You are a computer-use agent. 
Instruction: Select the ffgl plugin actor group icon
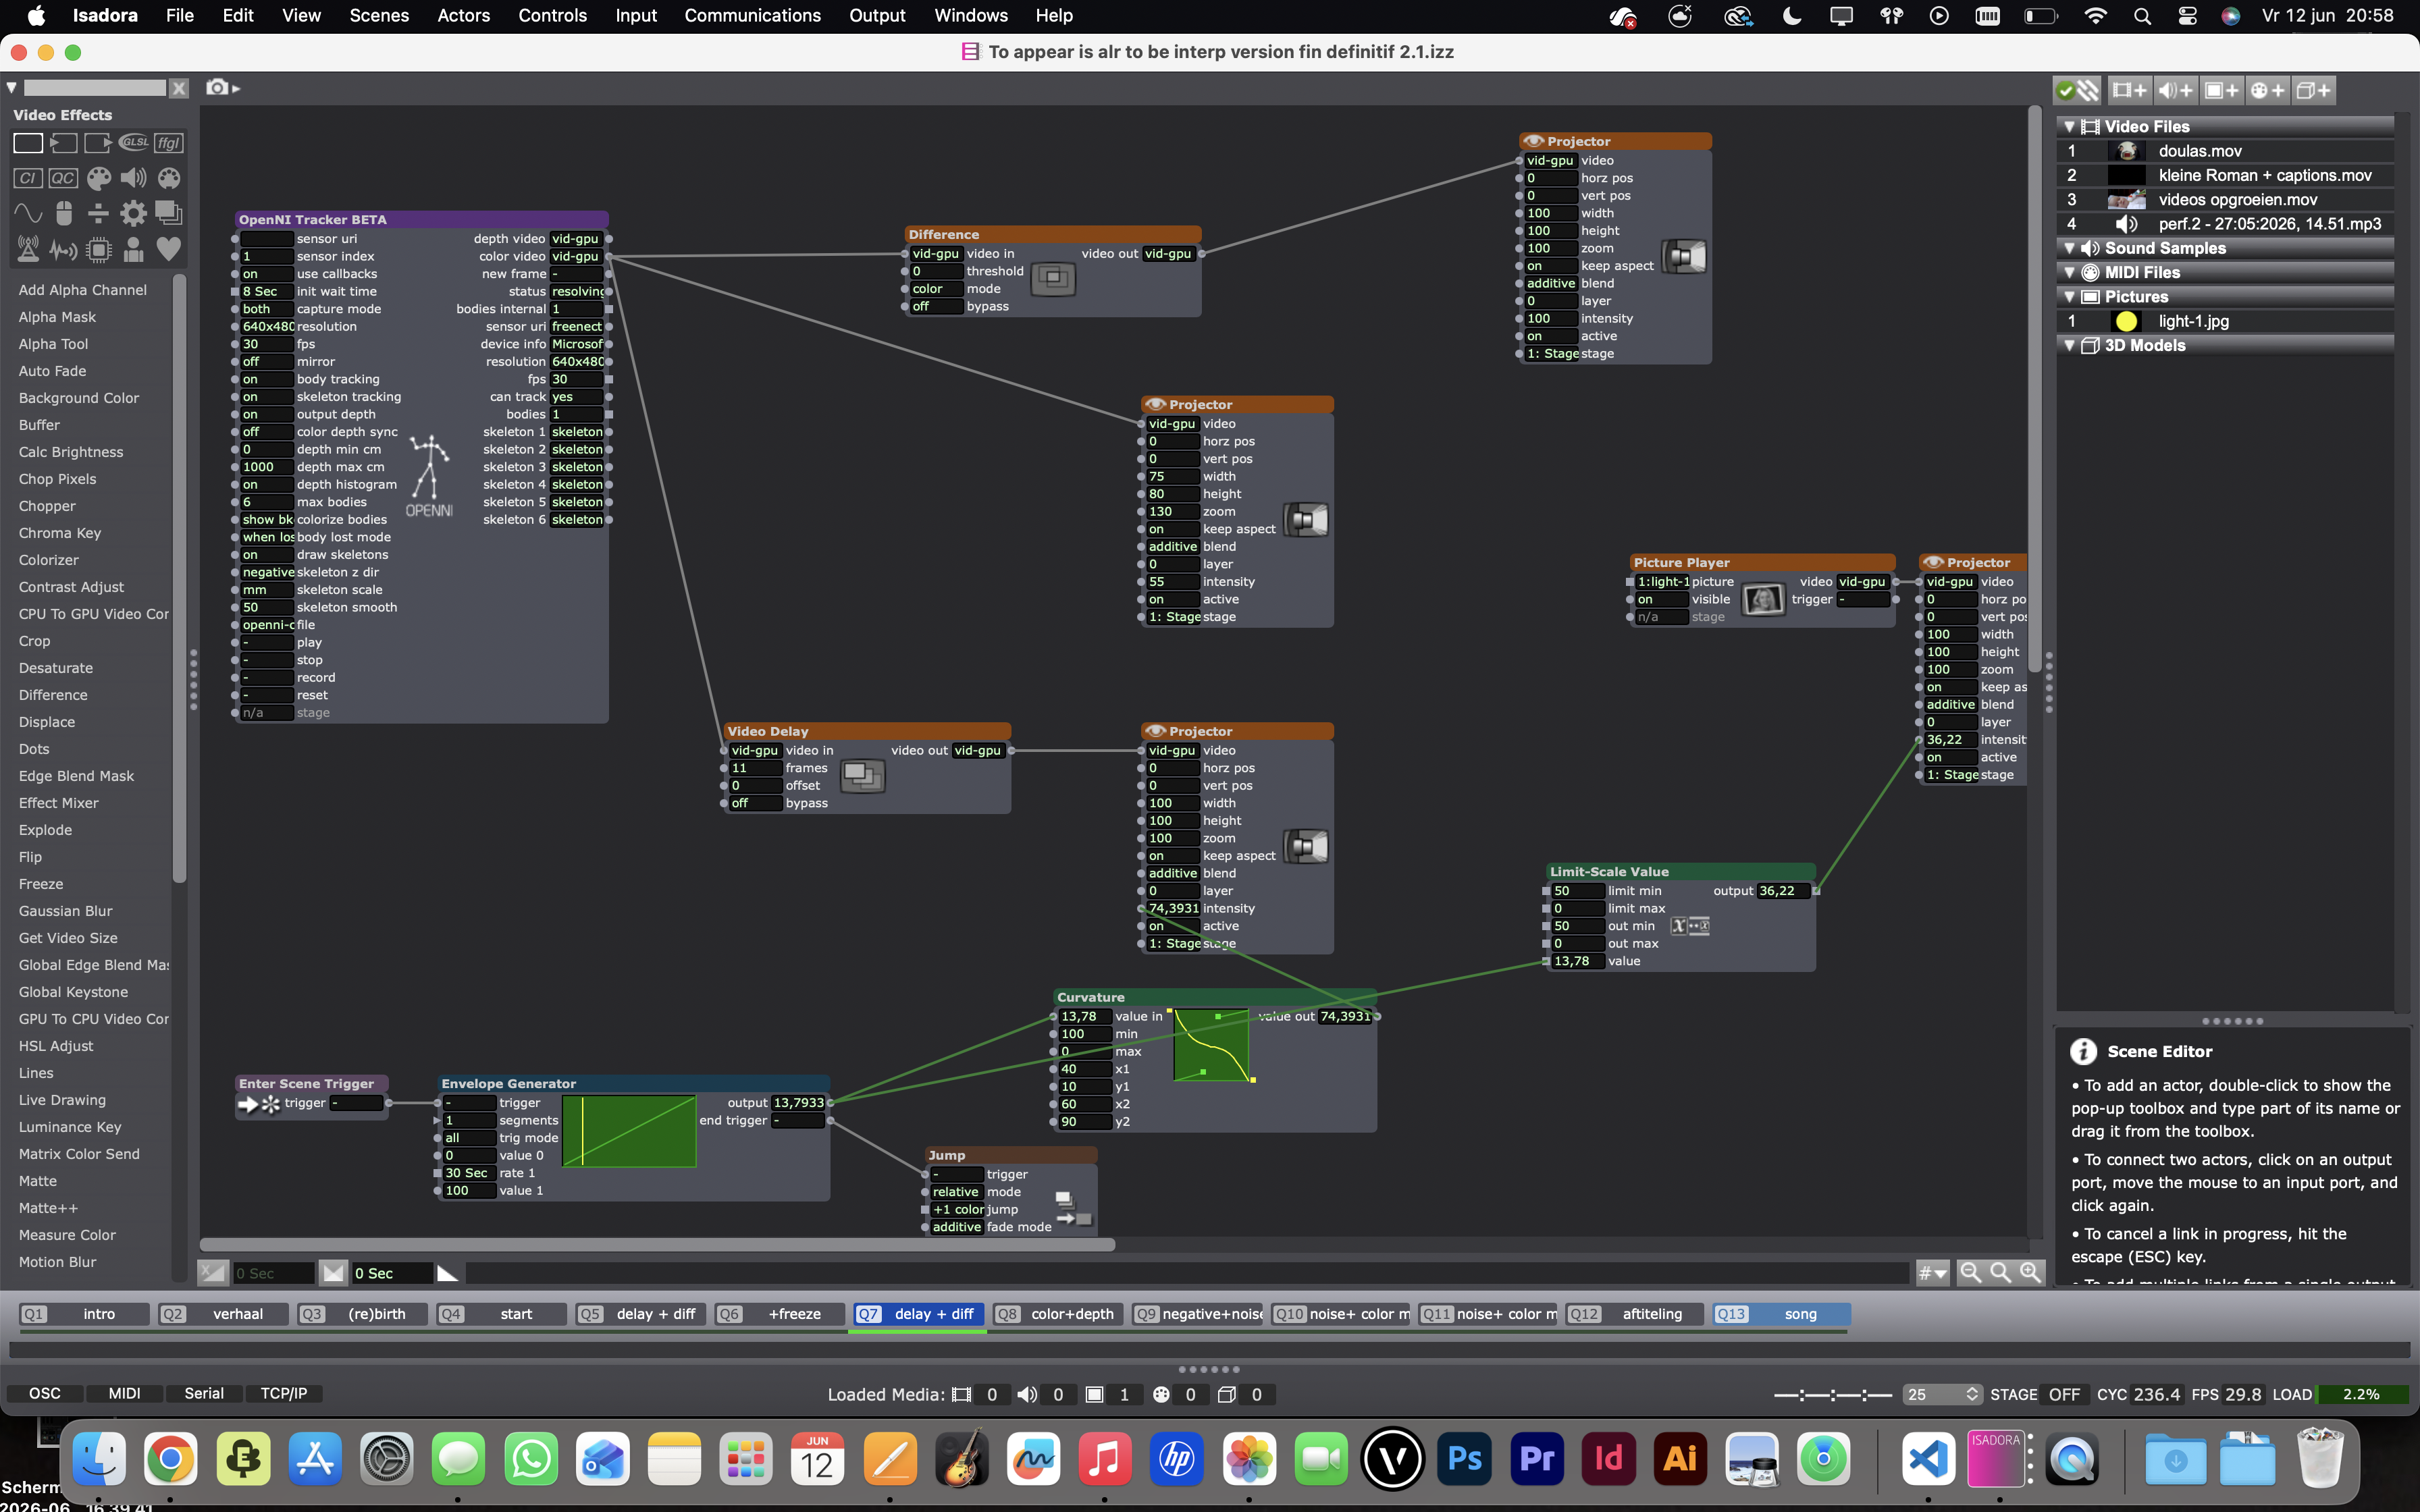click(x=169, y=143)
